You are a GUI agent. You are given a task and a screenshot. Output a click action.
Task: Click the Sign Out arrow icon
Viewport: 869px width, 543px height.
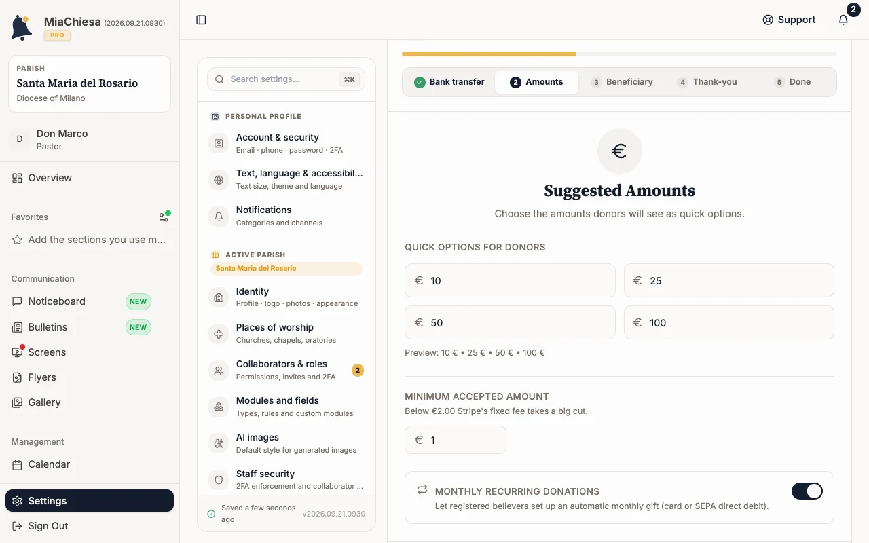(x=17, y=526)
